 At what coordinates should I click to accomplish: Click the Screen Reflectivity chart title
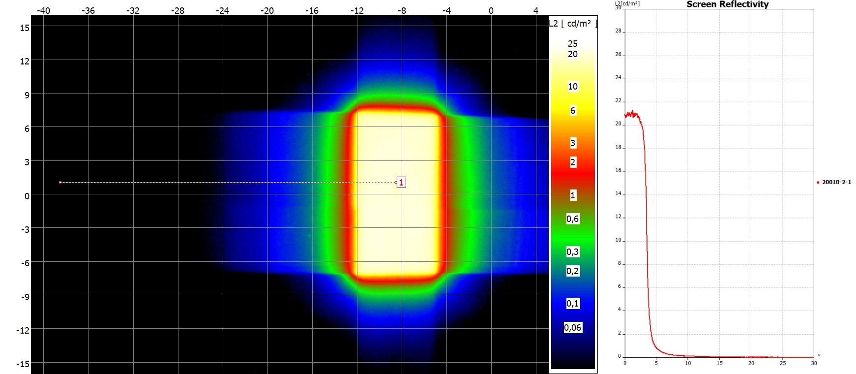pos(727,4)
